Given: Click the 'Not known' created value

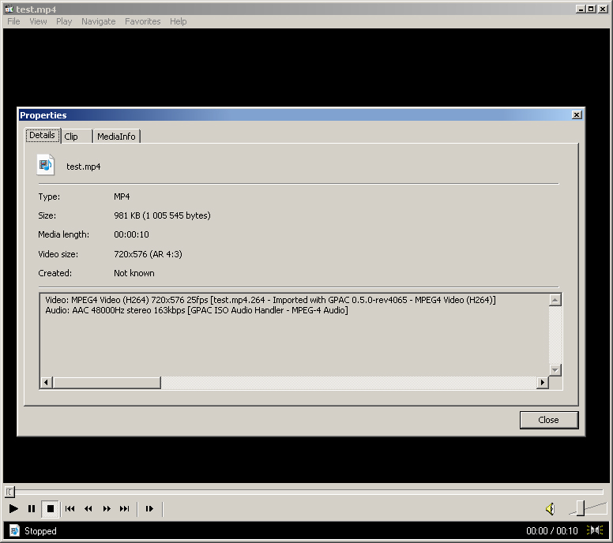Looking at the screenshot, I should point(134,273).
